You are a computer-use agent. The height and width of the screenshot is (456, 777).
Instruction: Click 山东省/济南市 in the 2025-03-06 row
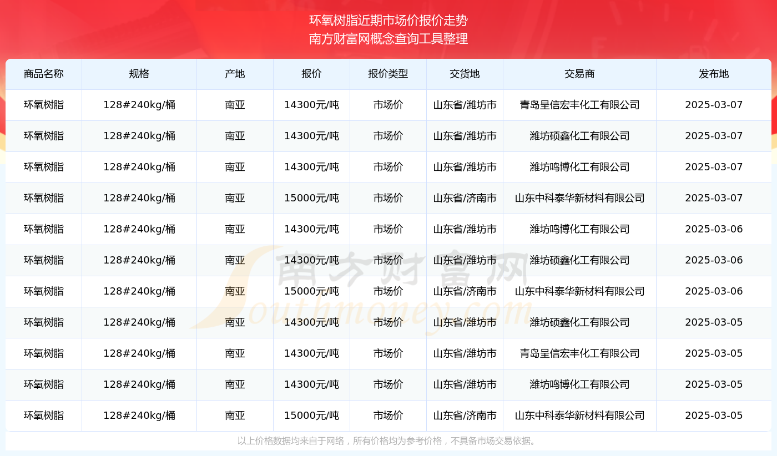pyautogui.click(x=465, y=291)
